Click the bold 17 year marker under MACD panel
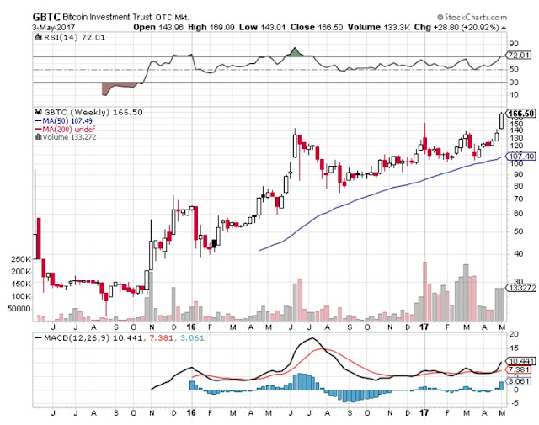Viewport: 539px width, 425px height. [424, 412]
